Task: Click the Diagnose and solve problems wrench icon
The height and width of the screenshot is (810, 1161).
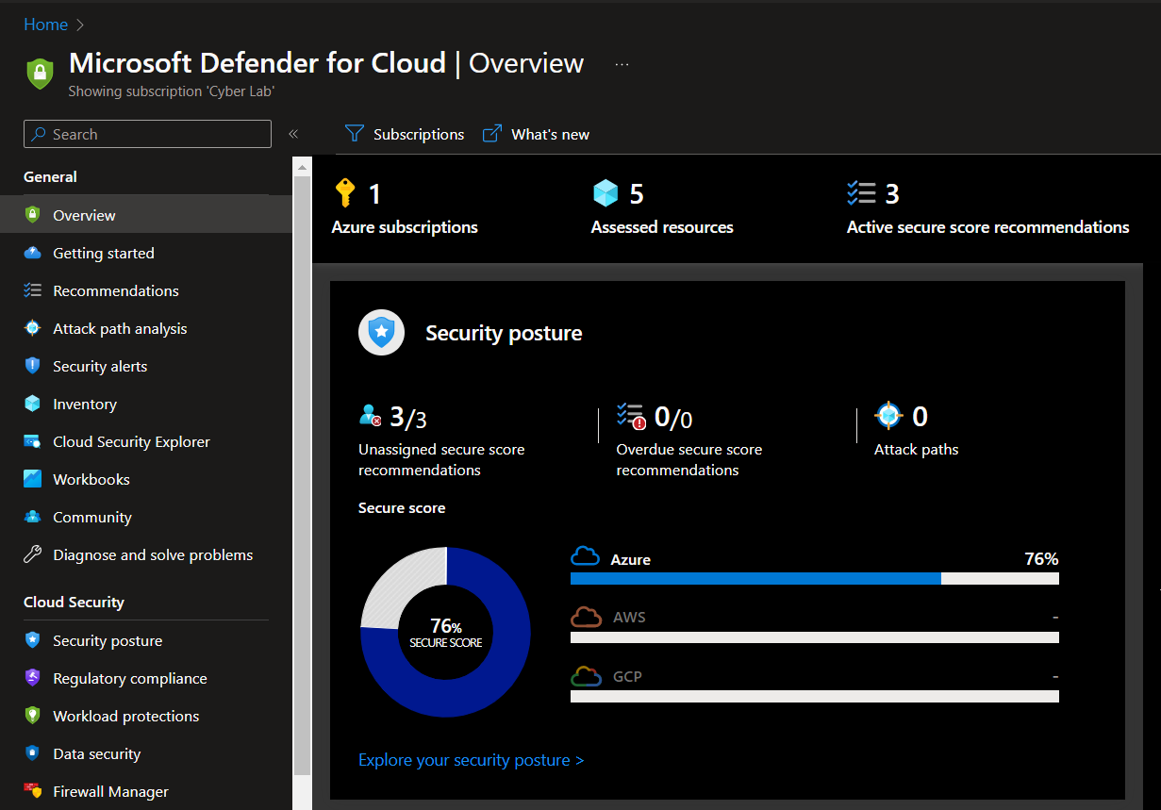Action: (33, 554)
